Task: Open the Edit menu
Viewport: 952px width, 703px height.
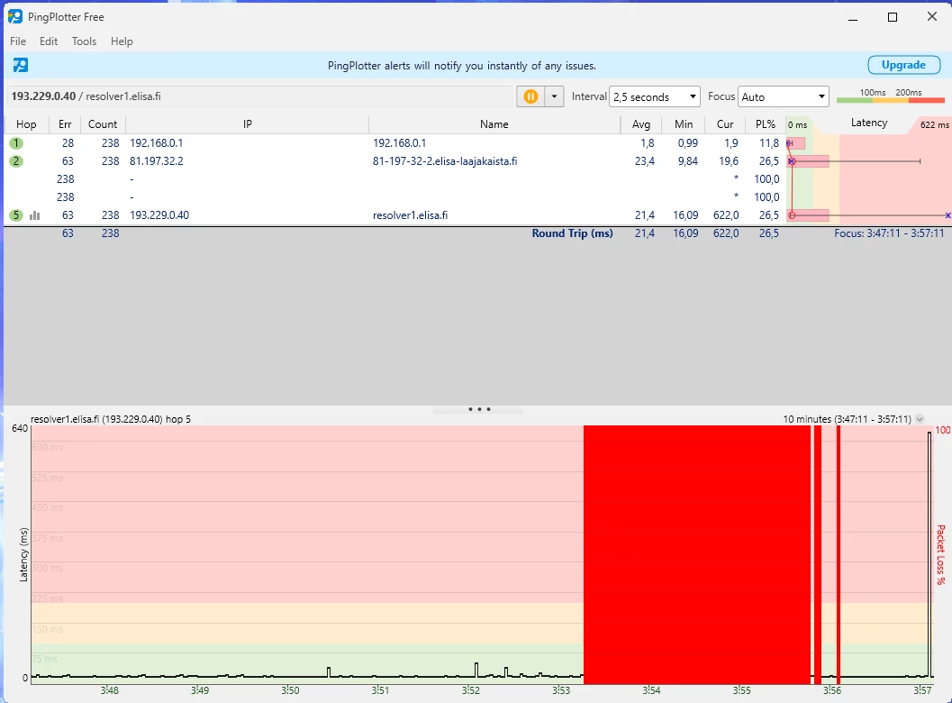Action: (49, 41)
